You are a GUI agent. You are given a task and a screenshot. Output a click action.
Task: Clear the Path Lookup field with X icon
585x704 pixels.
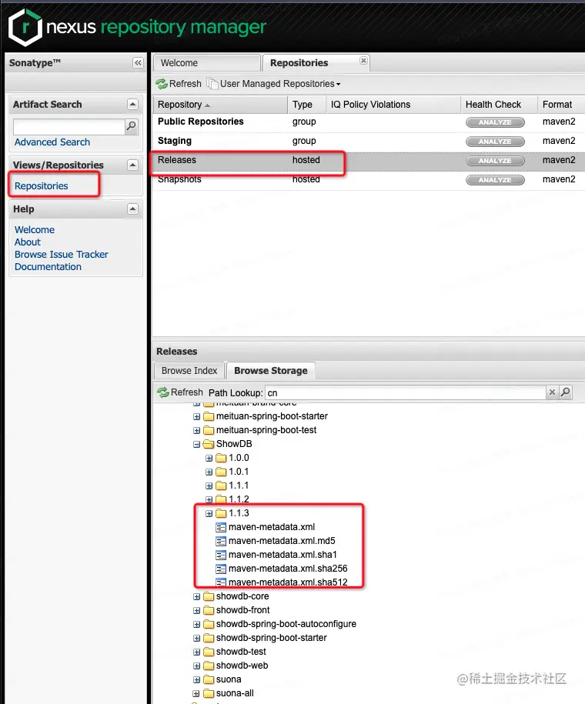(552, 392)
